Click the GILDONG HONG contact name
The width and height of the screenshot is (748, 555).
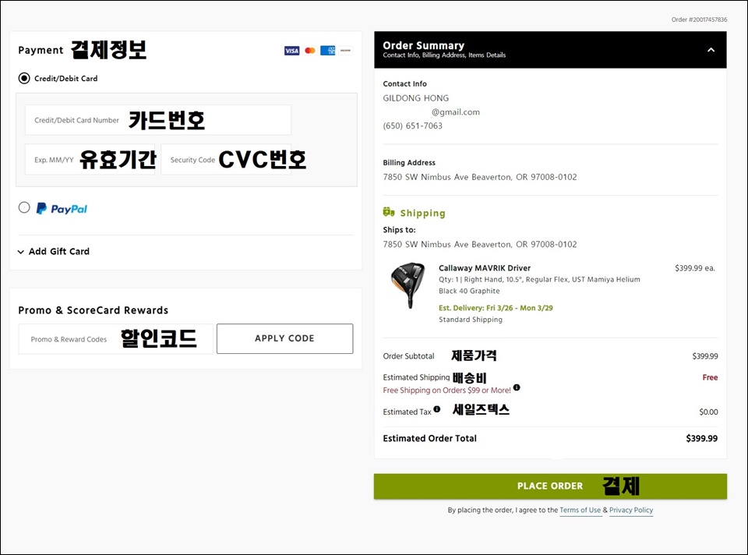[x=415, y=98]
